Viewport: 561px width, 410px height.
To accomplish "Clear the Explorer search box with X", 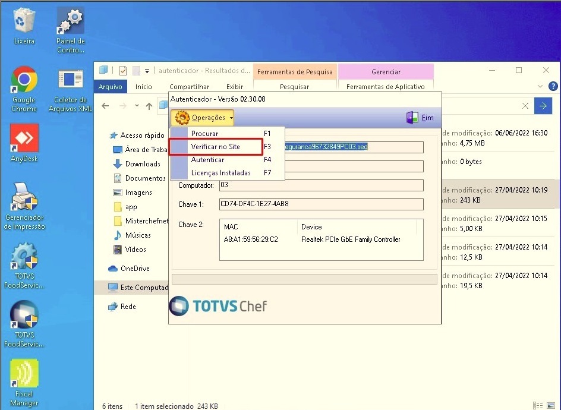I will (x=525, y=106).
